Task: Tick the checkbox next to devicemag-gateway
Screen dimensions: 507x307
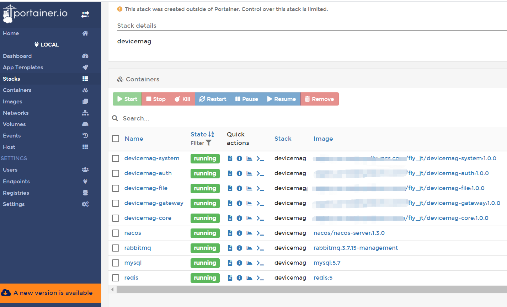Action: 116,203
